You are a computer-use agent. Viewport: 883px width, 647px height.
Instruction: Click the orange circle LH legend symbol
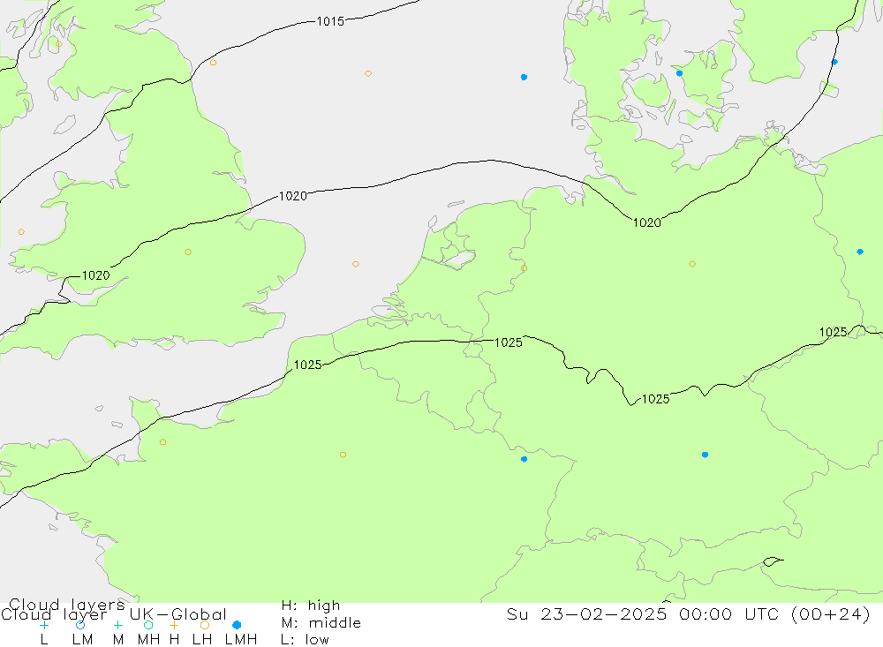click(x=205, y=625)
